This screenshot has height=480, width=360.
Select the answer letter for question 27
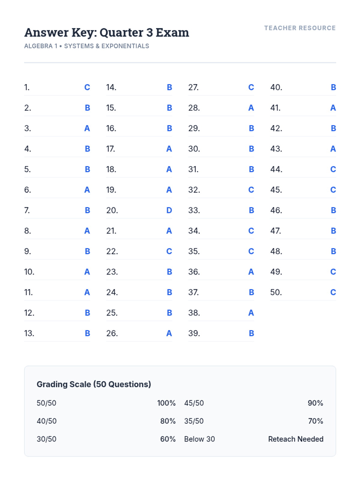(x=251, y=87)
